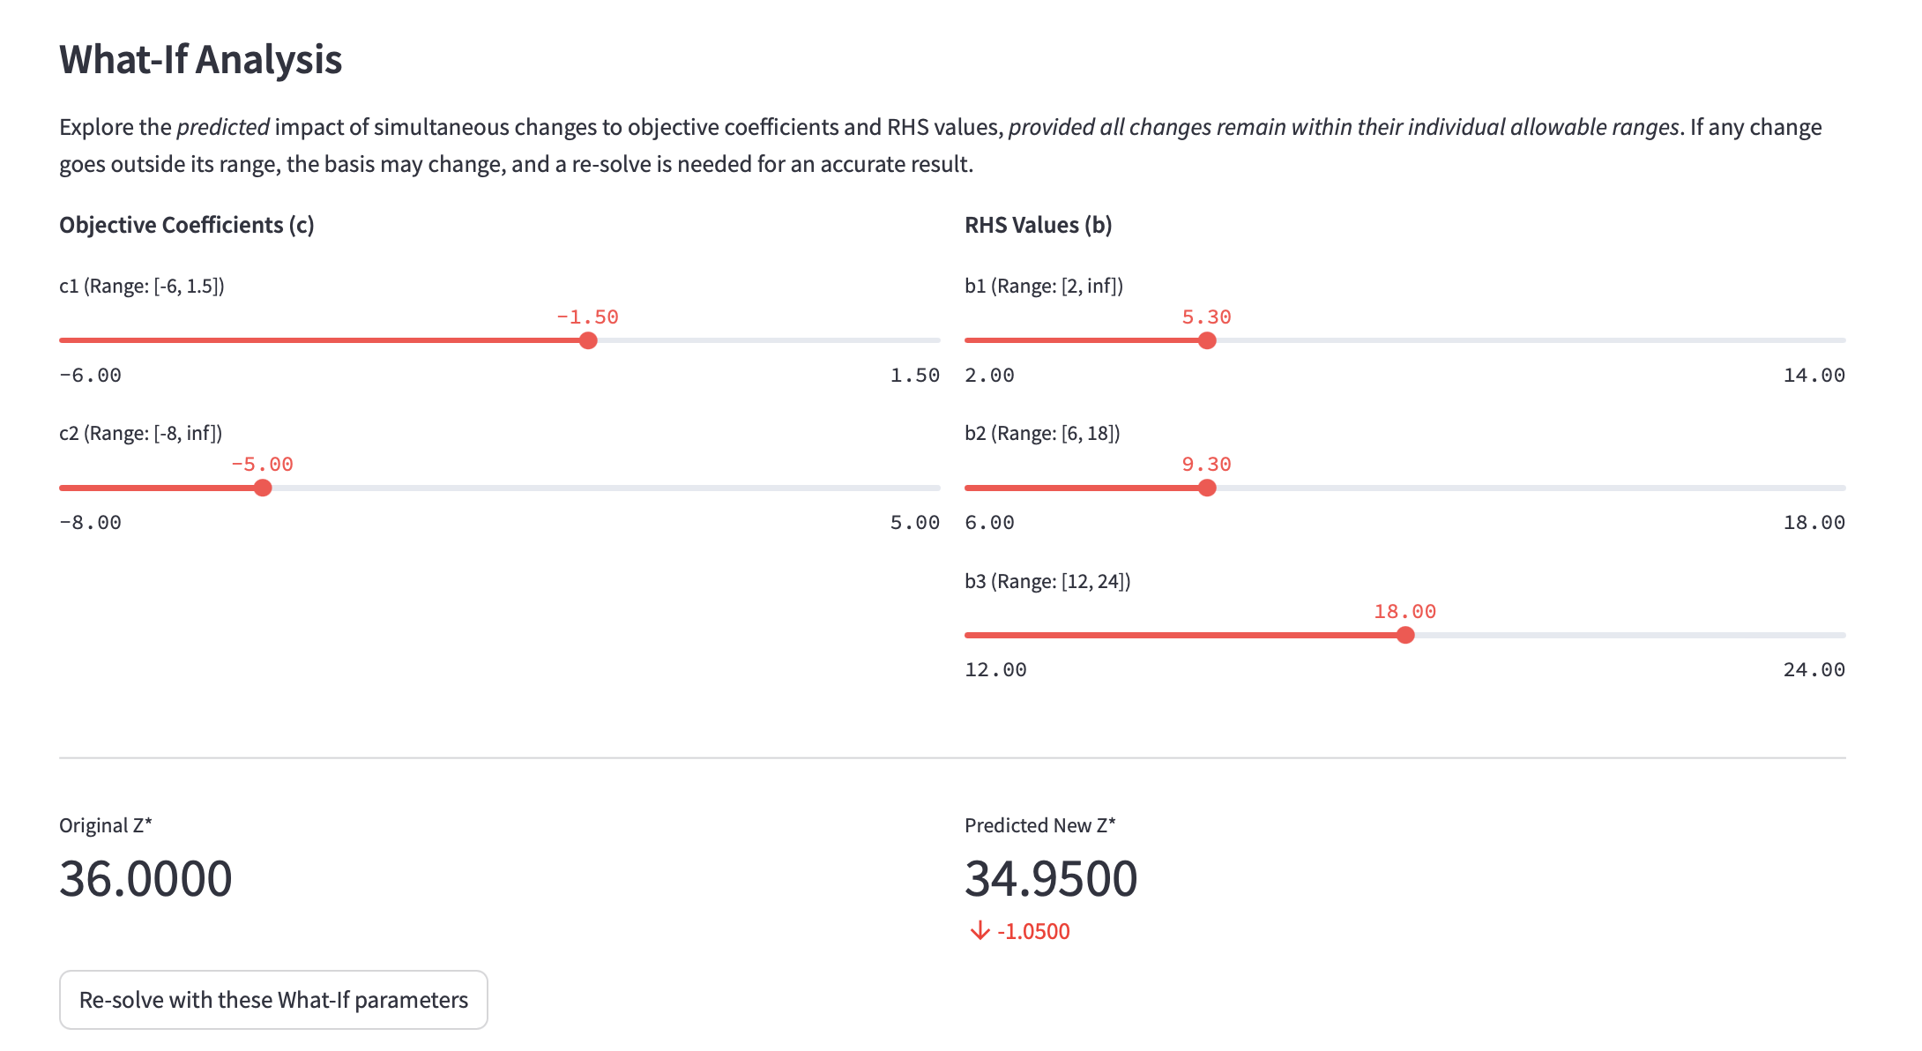
Task: Click the c1 slider maximum label 1.50
Action: click(x=914, y=376)
